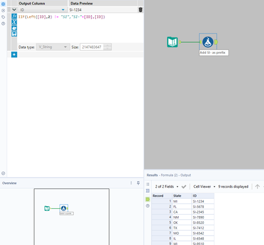Select the cell with state TX
The image size is (264, 245).
click(181, 228)
